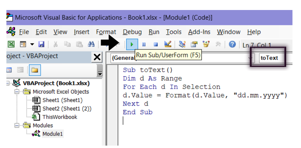Screen dimensions: 301x148
Task: Run the Sub with the green play button
Action: point(132,45)
